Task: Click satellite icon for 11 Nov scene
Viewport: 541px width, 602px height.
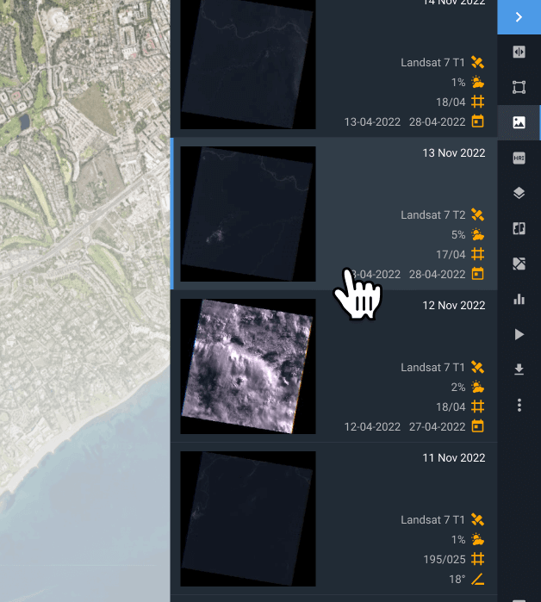Action: click(x=477, y=520)
